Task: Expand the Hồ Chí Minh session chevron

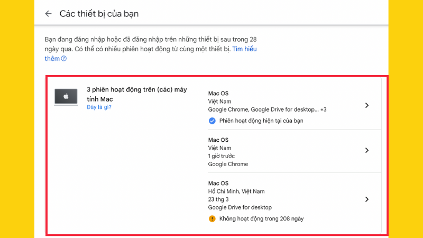Action: pyautogui.click(x=367, y=199)
